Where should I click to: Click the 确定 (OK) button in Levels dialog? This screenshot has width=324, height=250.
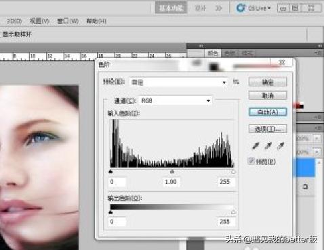point(268,82)
